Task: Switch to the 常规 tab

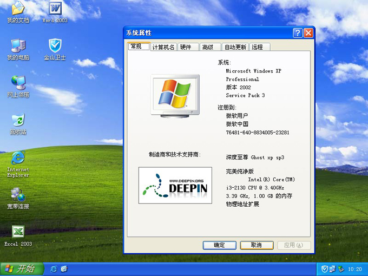Action: pyautogui.click(x=139, y=47)
